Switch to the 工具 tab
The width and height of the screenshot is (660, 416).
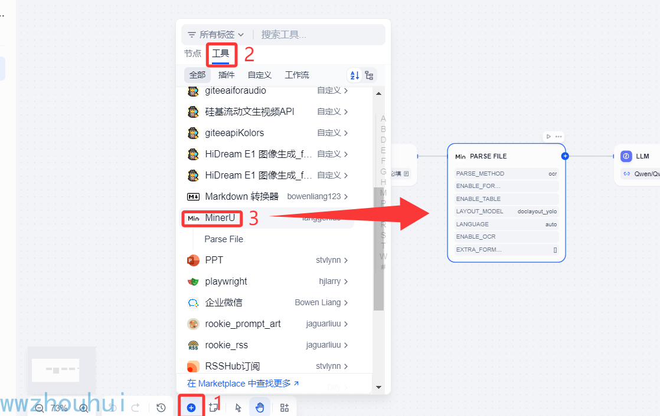pyautogui.click(x=221, y=54)
